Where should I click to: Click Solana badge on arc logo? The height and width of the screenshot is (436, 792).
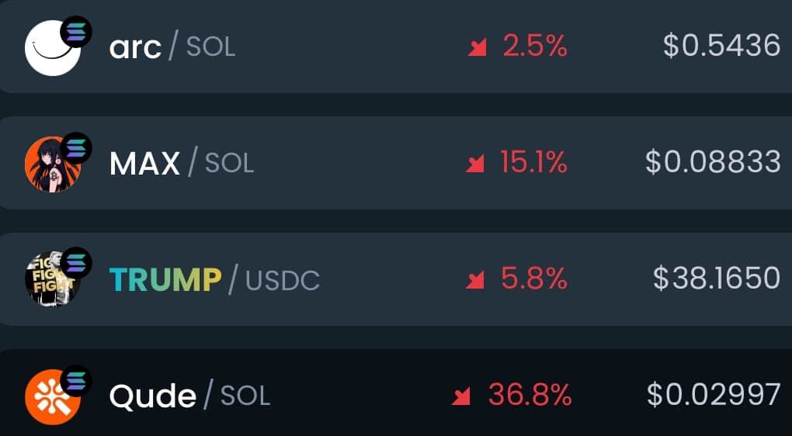76,31
